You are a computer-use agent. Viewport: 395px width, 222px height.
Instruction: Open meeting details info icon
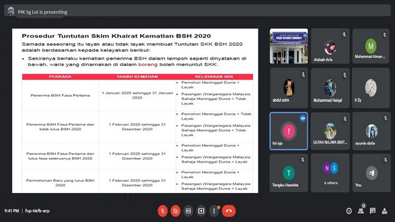tap(349, 211)
